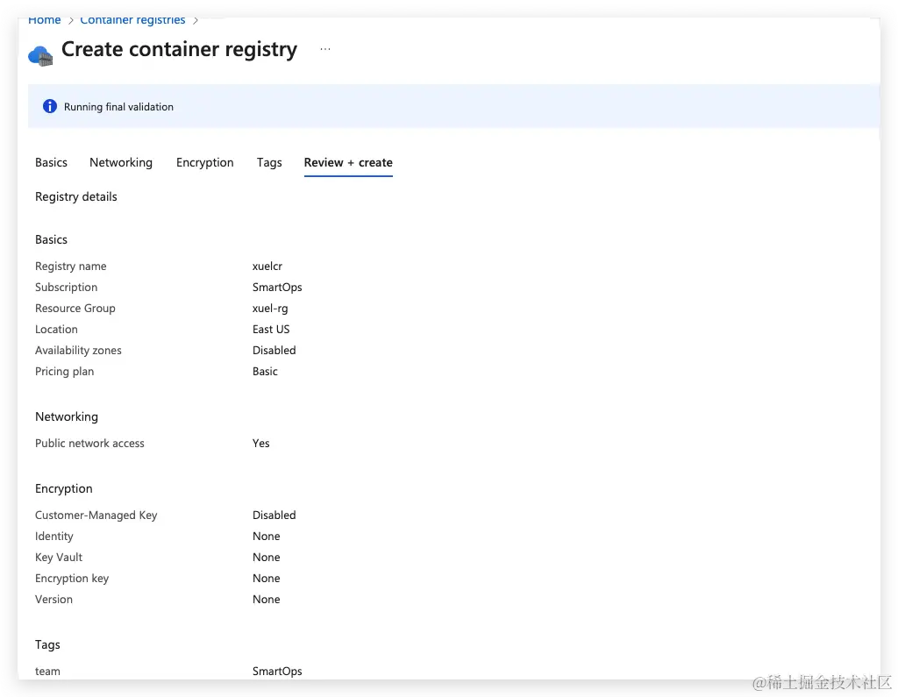Click the Key Vault label
The width and height of the screenshot is (898, 697).
(59, 558)
